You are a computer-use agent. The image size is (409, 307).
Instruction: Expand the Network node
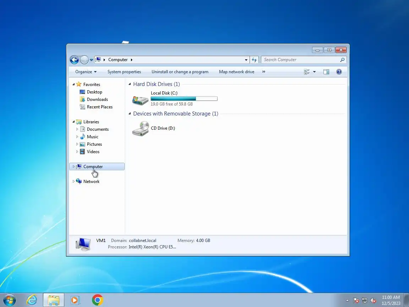[x=73, y=182]
